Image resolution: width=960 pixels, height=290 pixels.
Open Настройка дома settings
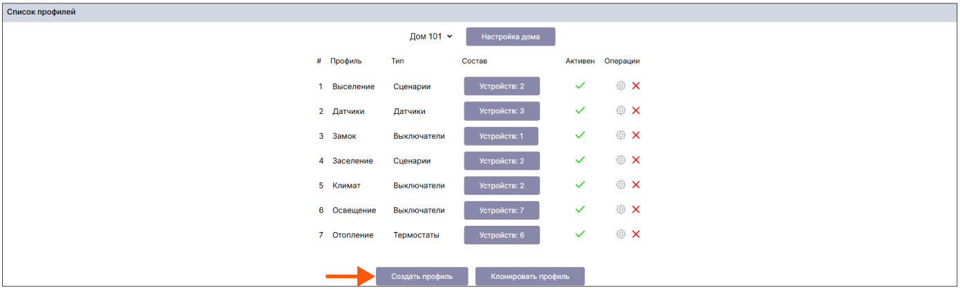pos(510,37)
